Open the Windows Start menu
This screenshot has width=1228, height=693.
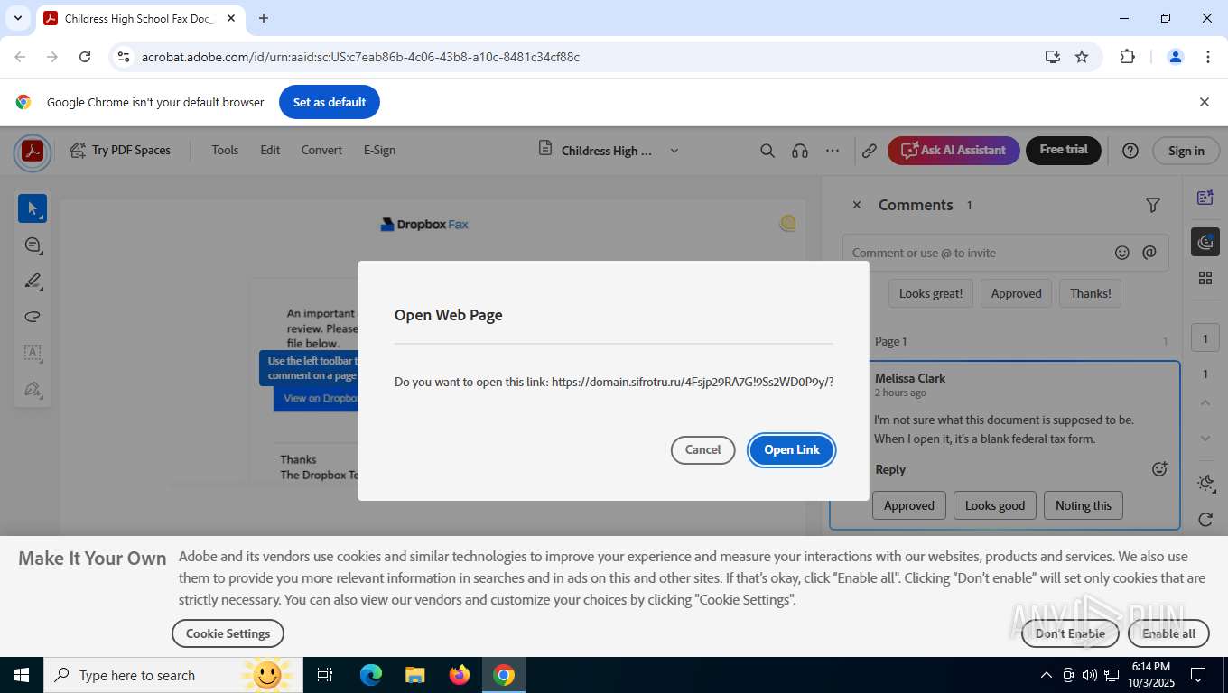pyautogui.click(x=22, y=675)
